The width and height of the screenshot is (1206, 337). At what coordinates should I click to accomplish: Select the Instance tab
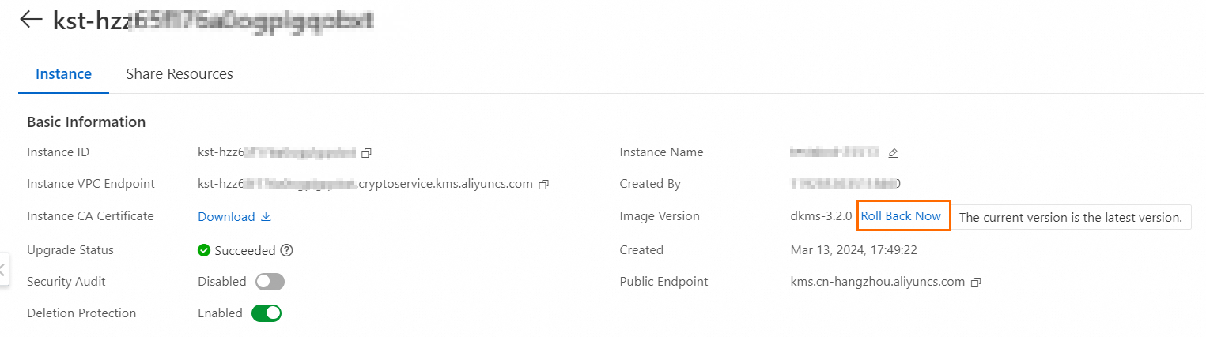[64, 74]
